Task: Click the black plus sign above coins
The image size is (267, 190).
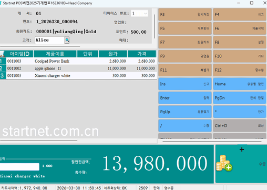Action: pyautogui.click(x=242, y=149)
